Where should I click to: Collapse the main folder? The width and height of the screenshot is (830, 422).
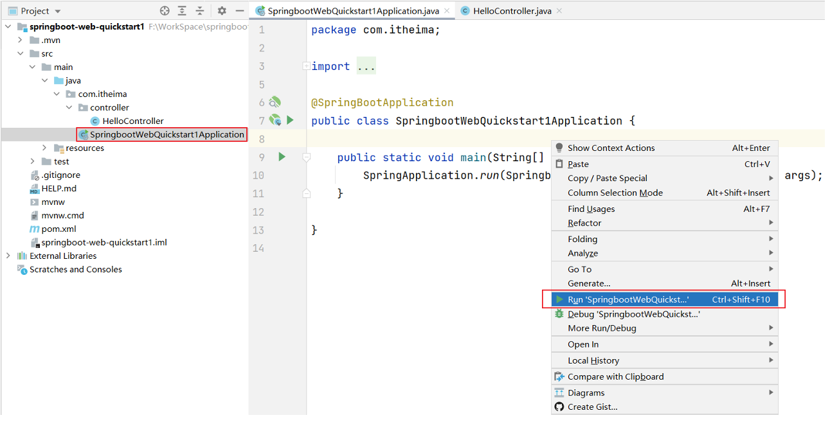[32, 67]
